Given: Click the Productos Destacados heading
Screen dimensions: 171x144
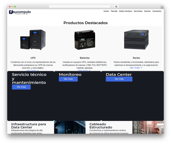Looking at the screenshot, I should 85,23.
